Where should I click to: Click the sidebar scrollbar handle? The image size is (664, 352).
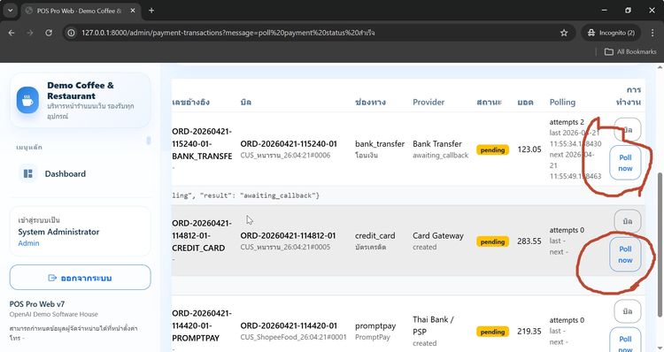[149, 140]
